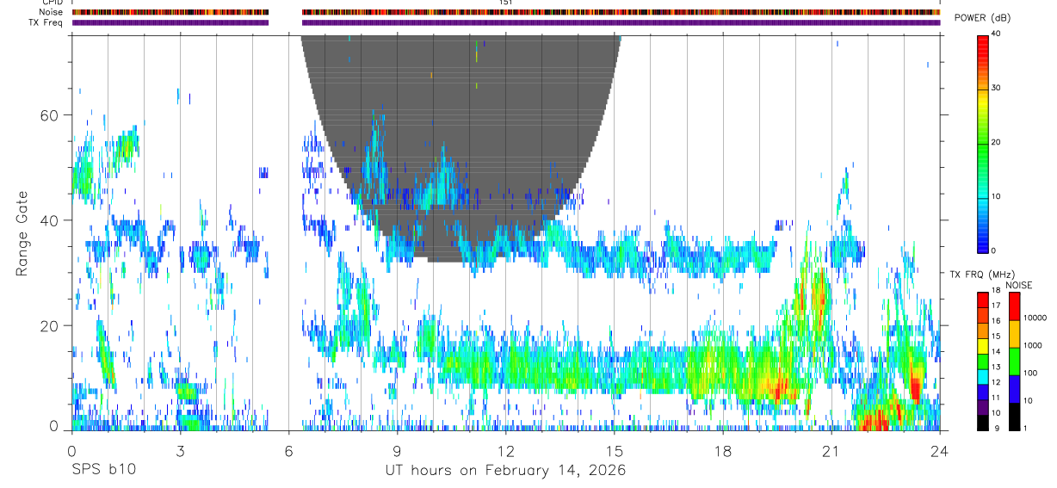This screenshot has width=1057, height=488.
Task: Click the '1000' noise scale value
Action: [1032, 346]
